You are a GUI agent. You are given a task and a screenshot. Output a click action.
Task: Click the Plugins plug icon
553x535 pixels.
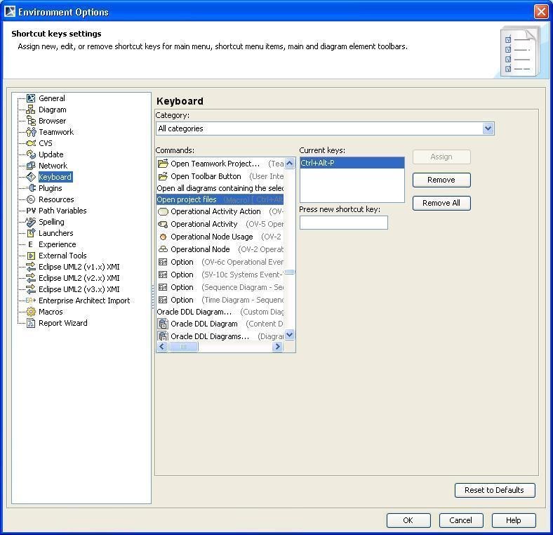tap(31, 188)
